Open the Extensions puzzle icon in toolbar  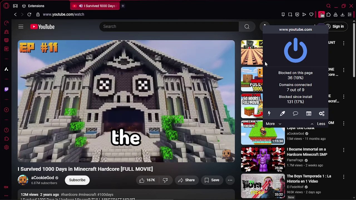coord(328,14)
